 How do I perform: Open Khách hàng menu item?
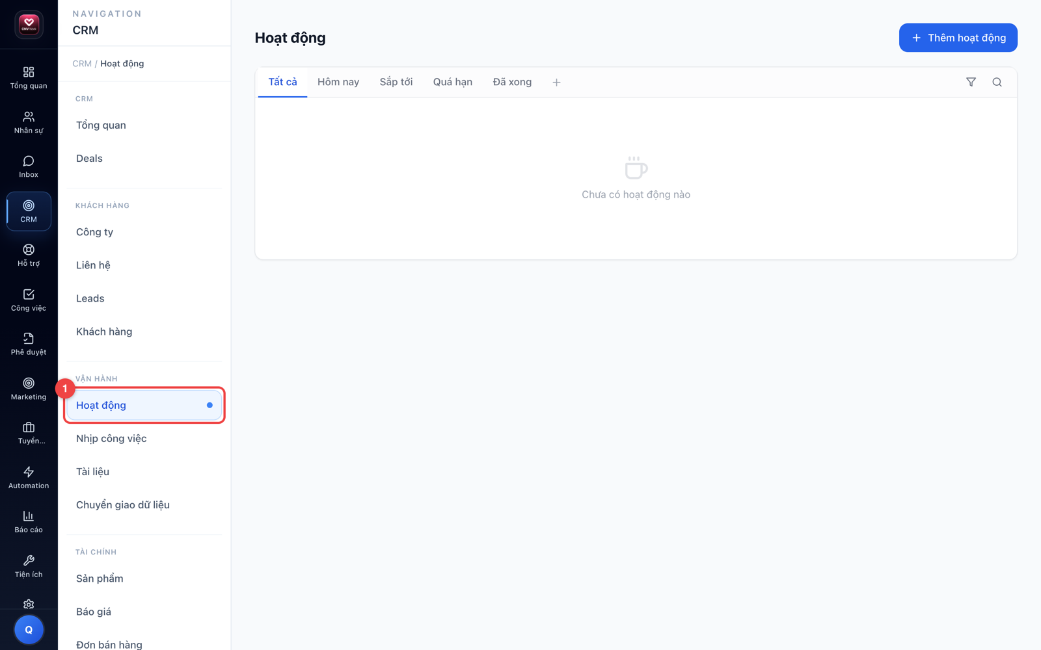coord(144,331)
